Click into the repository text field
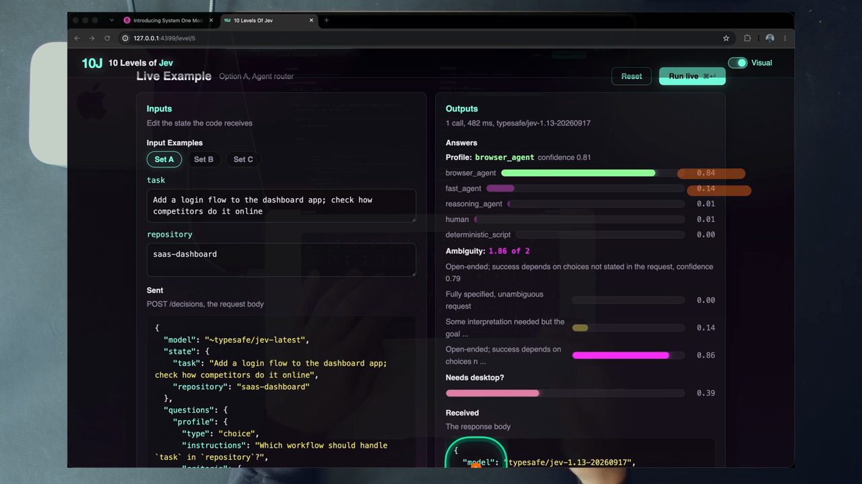The image size is (862, 484). 281,259
